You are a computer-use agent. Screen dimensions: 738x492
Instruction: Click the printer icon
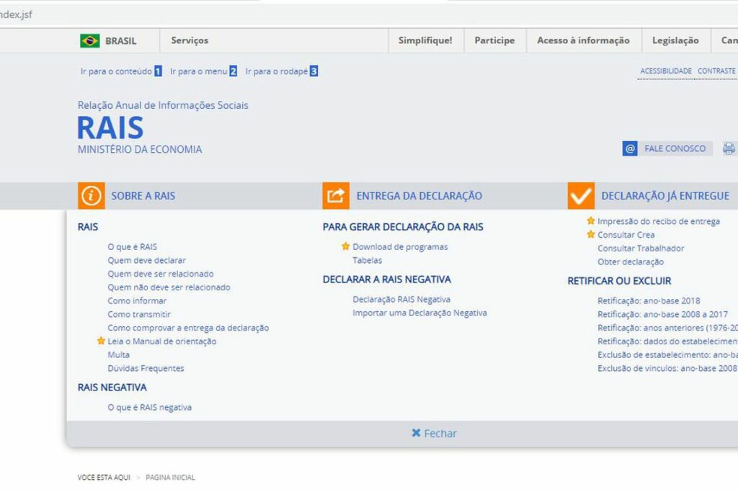[x=729, y=148]
